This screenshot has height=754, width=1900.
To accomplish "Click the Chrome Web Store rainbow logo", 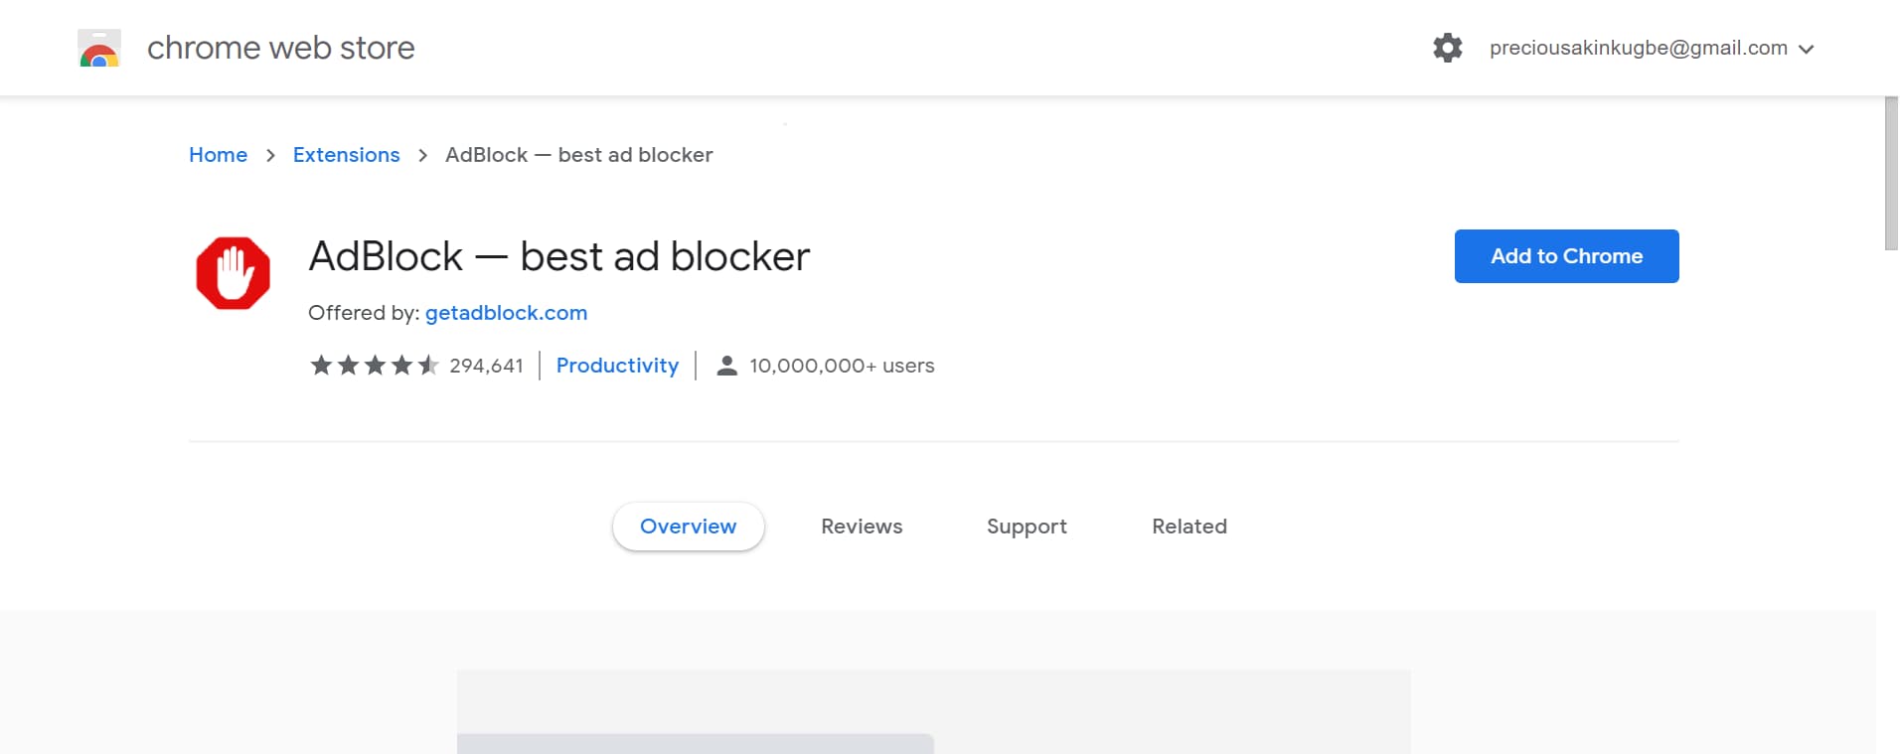I will click(99, 49).
